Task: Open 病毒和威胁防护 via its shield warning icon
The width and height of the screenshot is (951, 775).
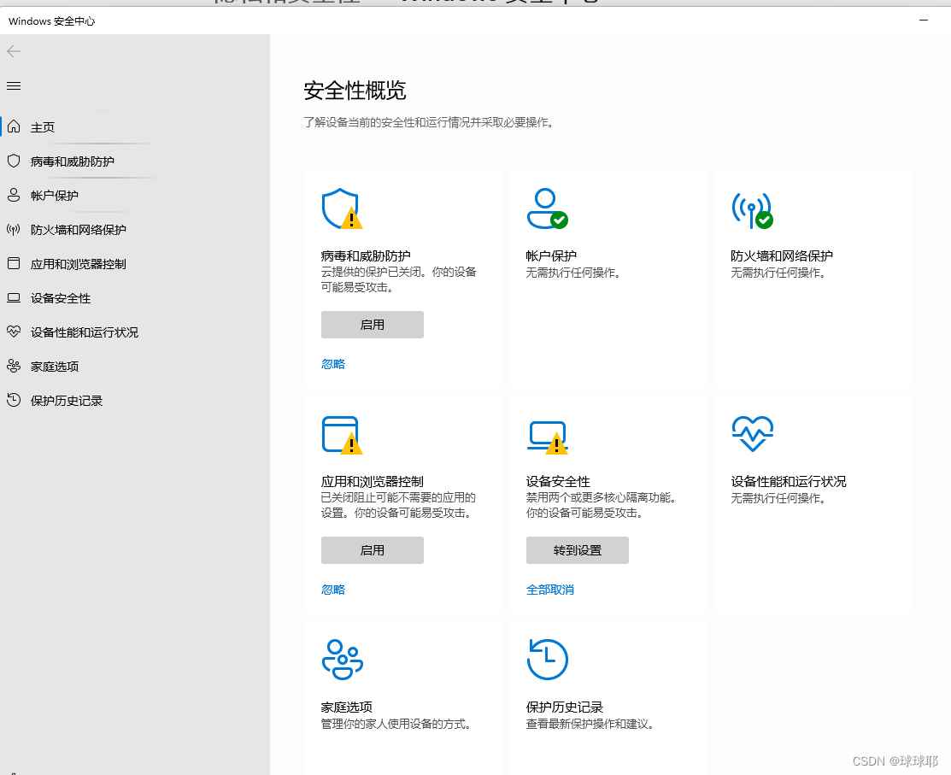Action: pyautogui.click(x=342, y=207)
